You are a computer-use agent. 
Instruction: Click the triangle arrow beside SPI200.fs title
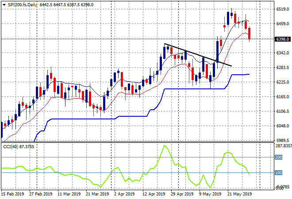(4, 5)
